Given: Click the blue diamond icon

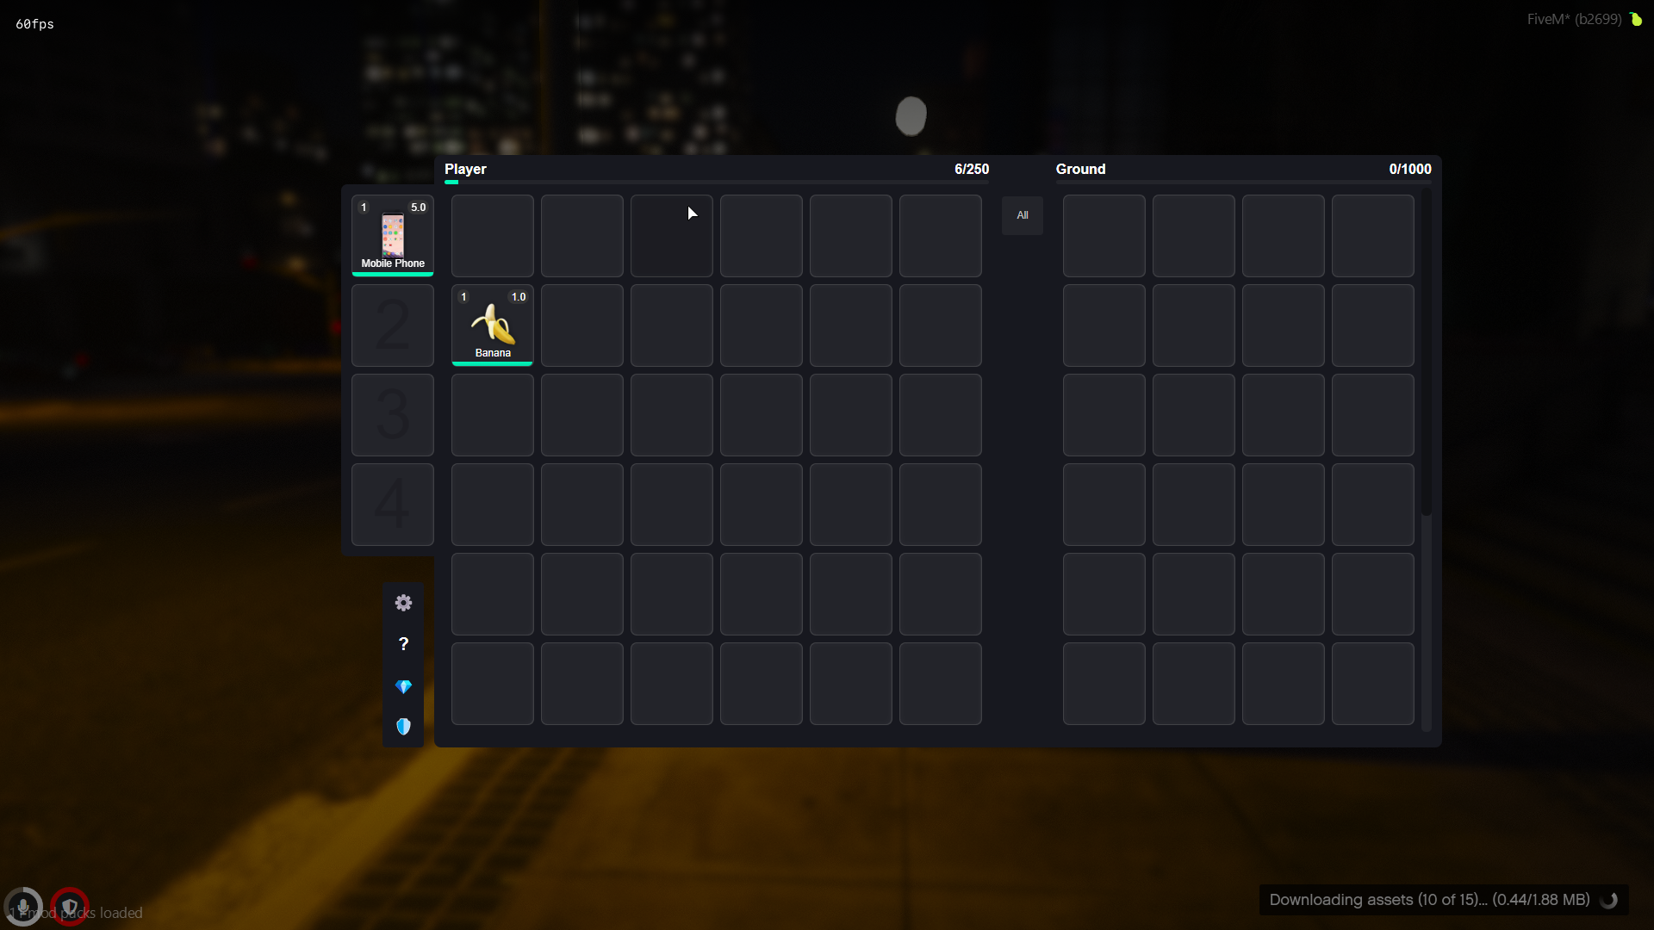Looking at the screenshot, I should (x=403, y=686).
